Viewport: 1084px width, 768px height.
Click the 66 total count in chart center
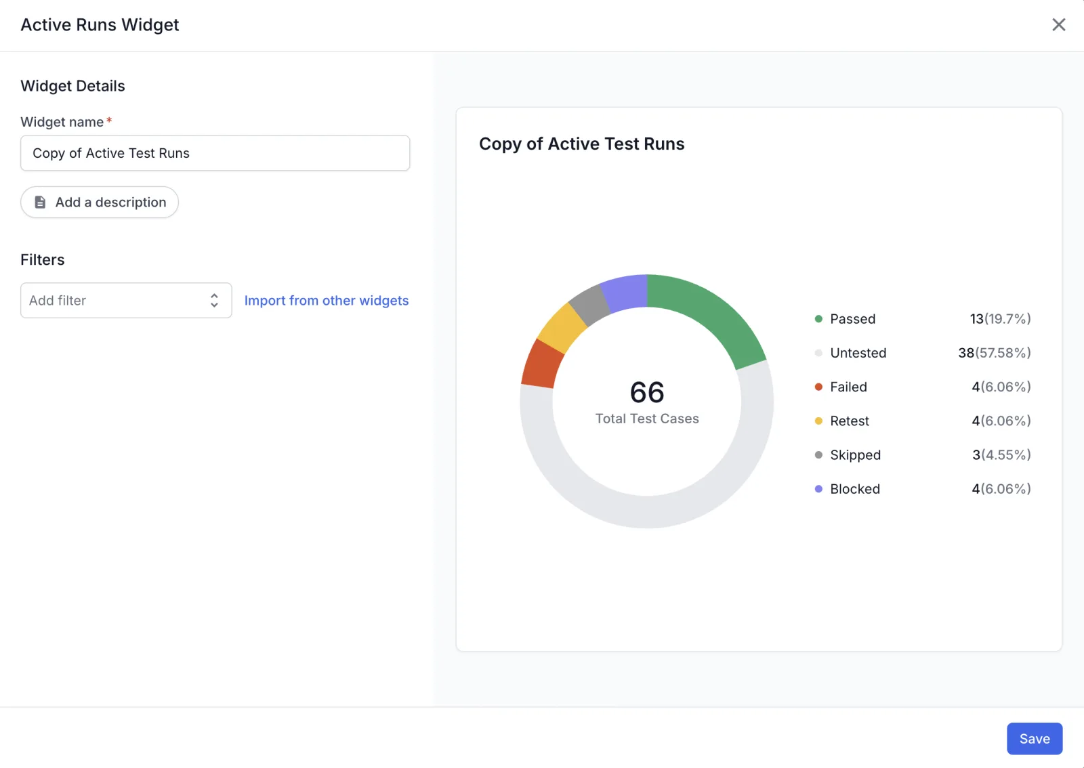647,392
